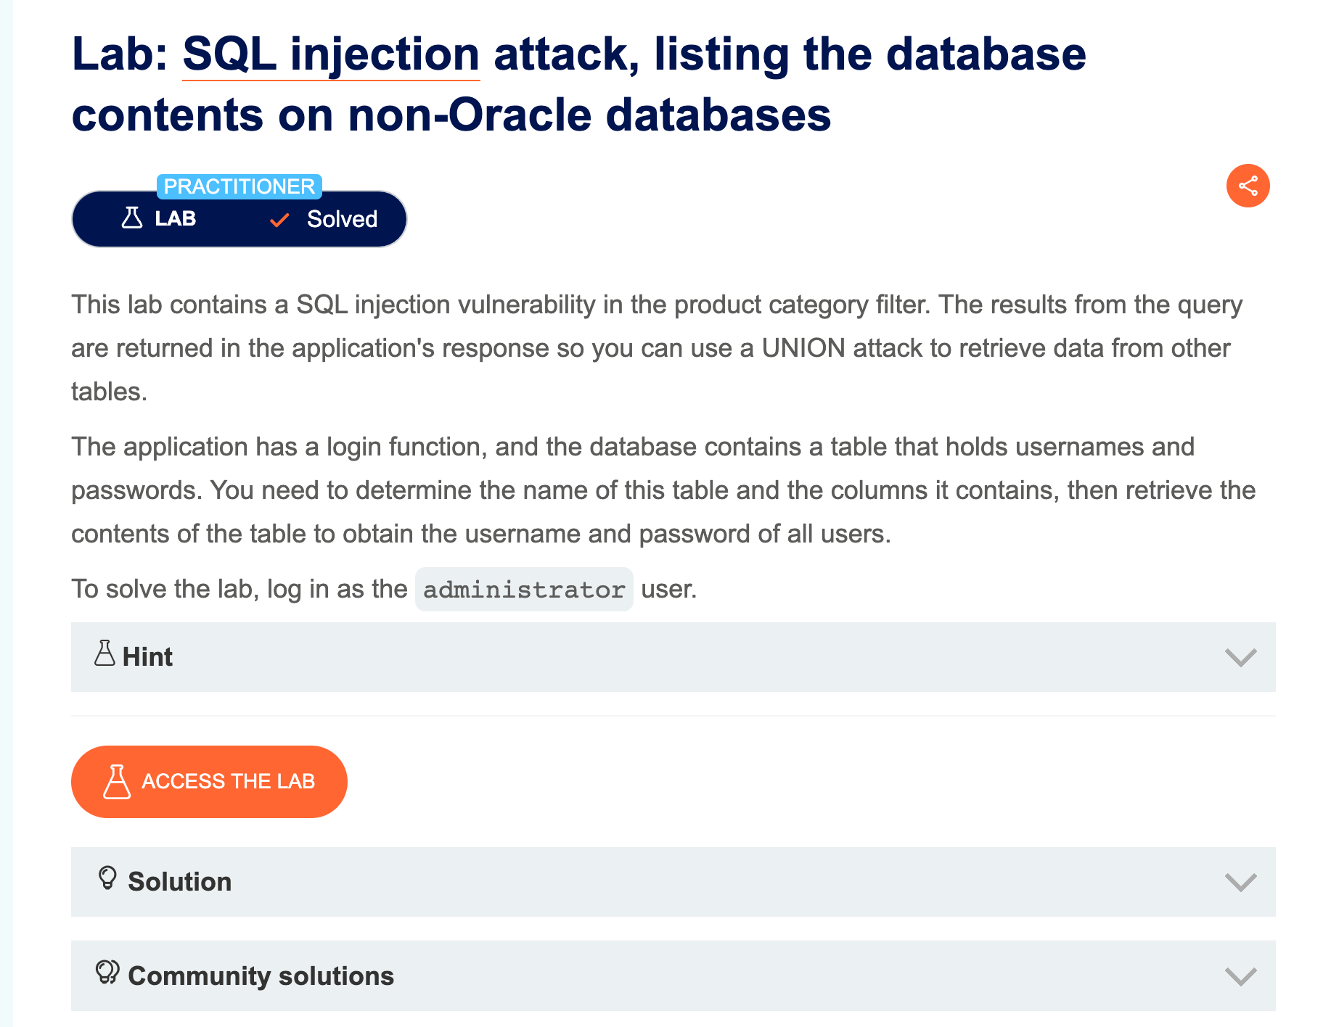The image size is (1331, 1027).
Task: Click the LAB label in the badge
Action: click(176, 218)
